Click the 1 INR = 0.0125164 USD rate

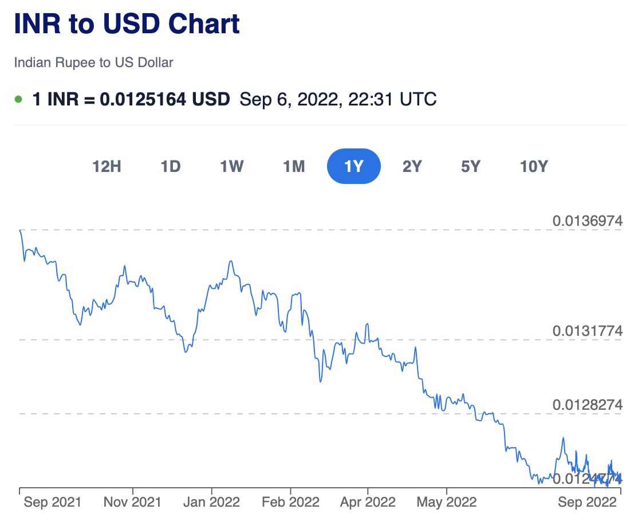pyautogui.click(x=131, y=99)
